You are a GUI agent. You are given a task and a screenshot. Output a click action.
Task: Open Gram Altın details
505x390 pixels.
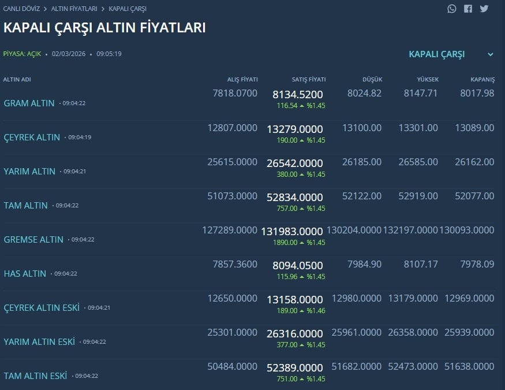coord(29,103)
